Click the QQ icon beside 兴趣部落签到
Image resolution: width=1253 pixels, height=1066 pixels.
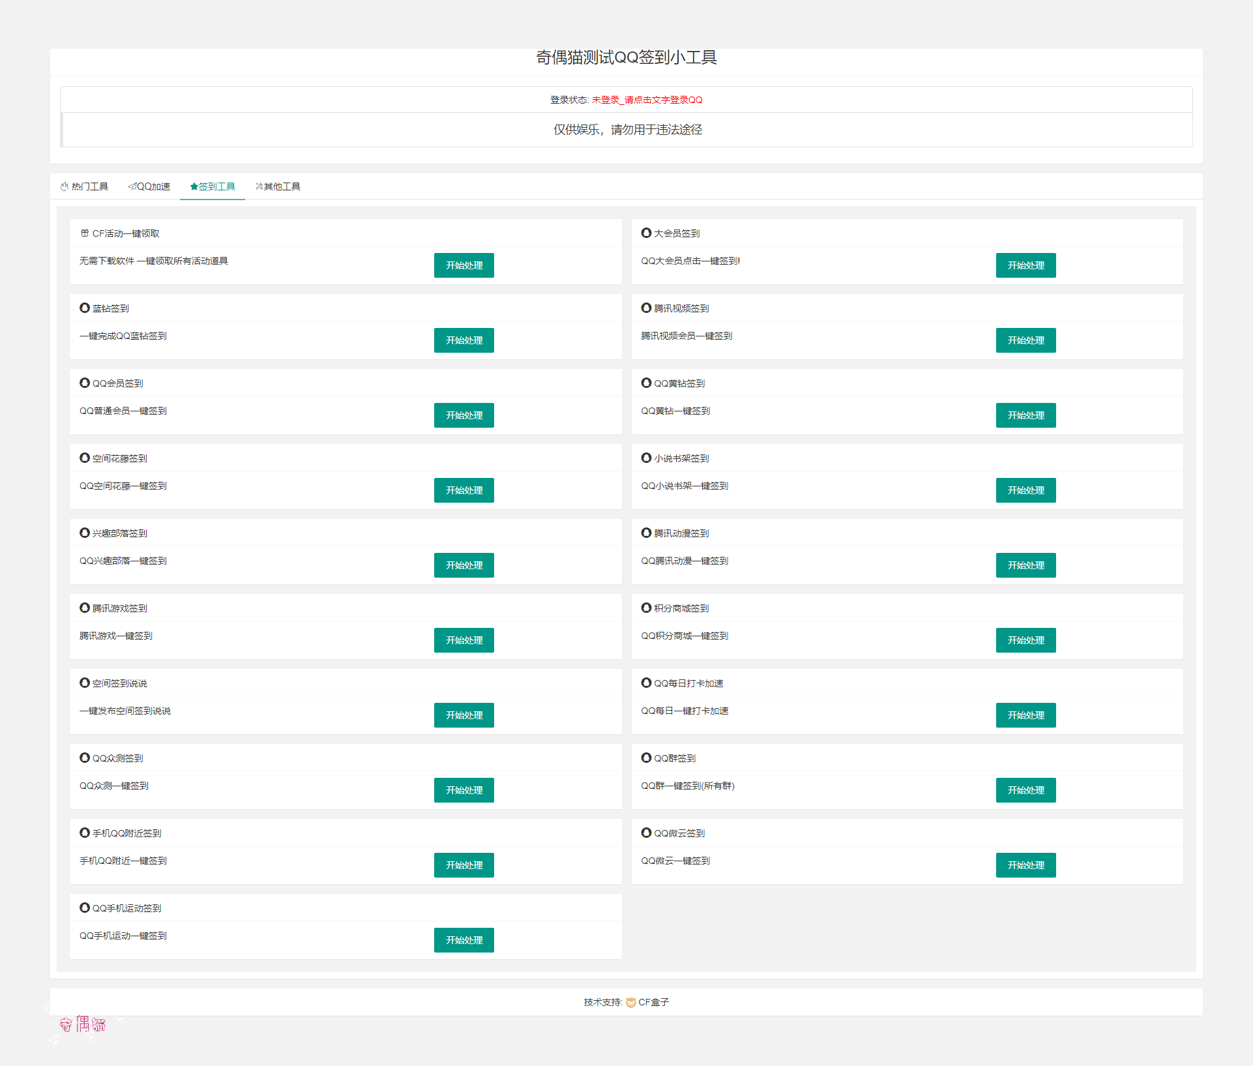pyautogui.click(x=85, y=533)
